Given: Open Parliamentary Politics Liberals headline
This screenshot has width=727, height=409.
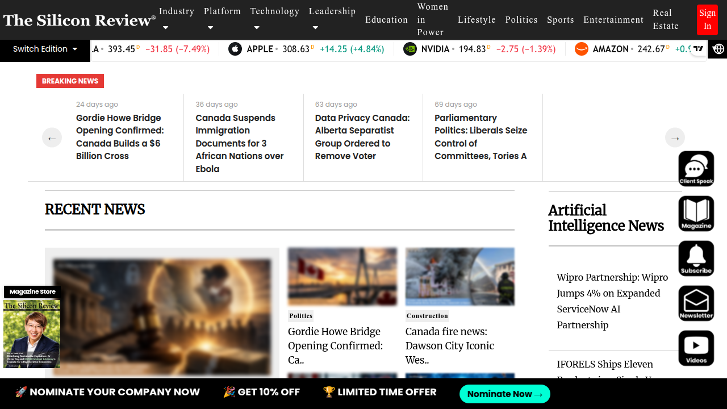Looking at the screenshot, I should [x=481, y=137].
